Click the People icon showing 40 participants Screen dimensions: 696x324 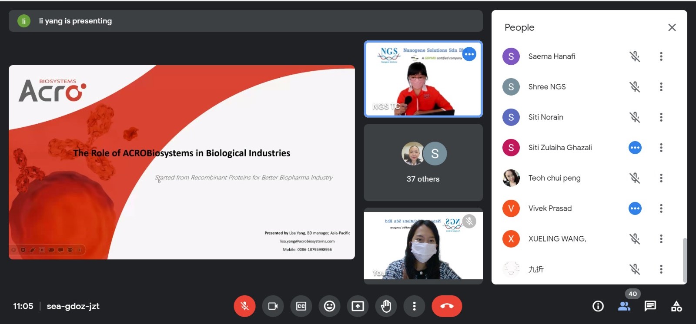624,306
